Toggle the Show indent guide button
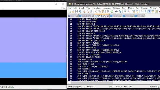The height and width of the screenshot is (90, 160). [149, 11]
